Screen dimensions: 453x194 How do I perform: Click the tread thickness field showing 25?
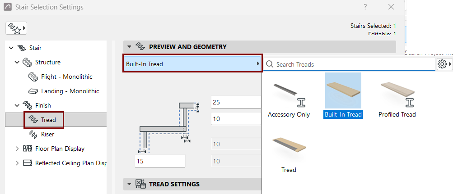[x=236, y=102]
